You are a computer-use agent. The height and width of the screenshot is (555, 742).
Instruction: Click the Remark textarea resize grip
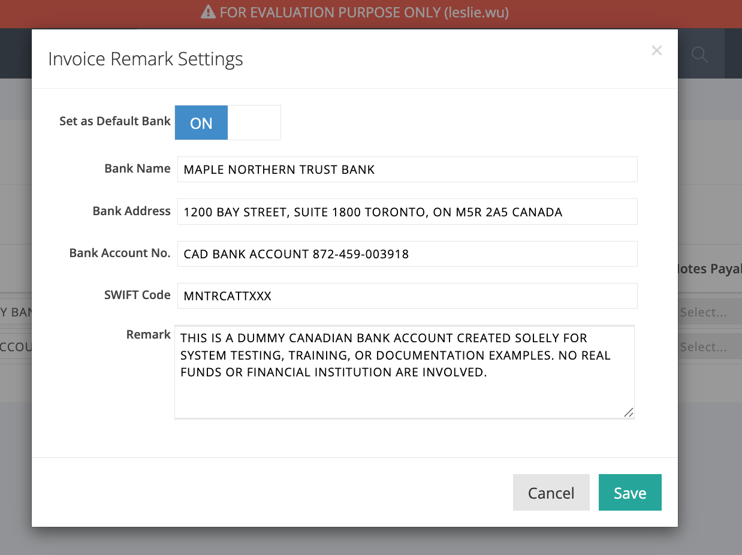(x=629, y=413)
